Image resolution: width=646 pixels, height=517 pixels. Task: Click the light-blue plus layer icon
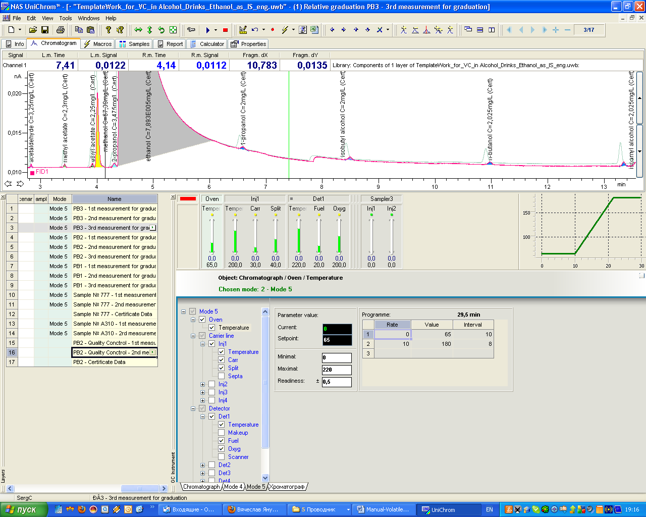[556, 30]
